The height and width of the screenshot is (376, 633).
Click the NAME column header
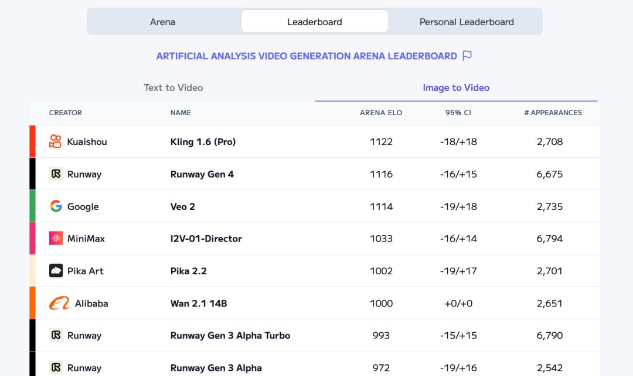[181, 113]
